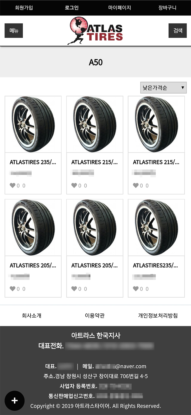
Task: Open 개인정보처리방침 privacy policy link
Action: pyautogui.click(x=158, y=315)
